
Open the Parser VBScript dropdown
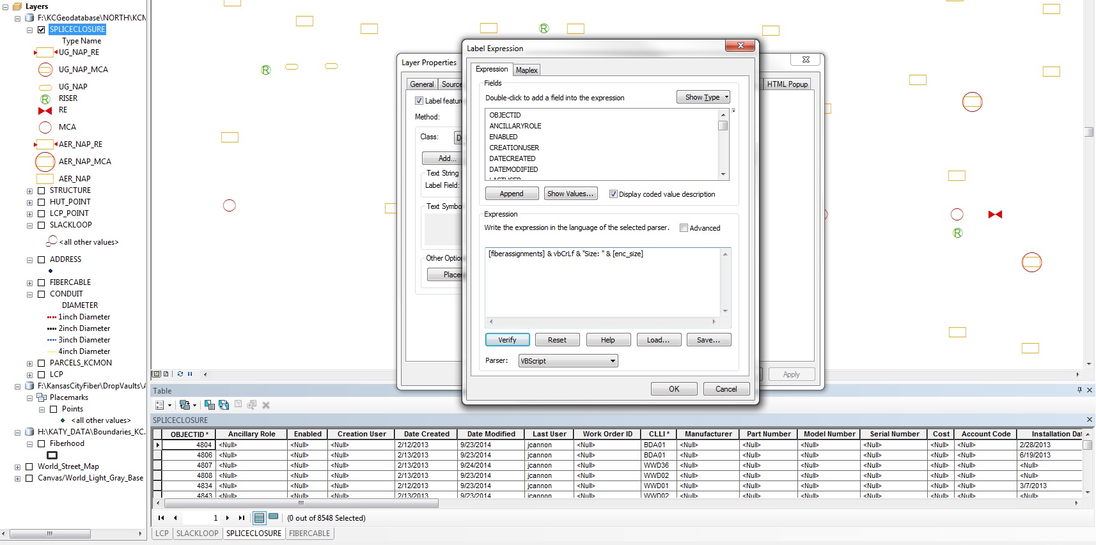coord(568,361)
